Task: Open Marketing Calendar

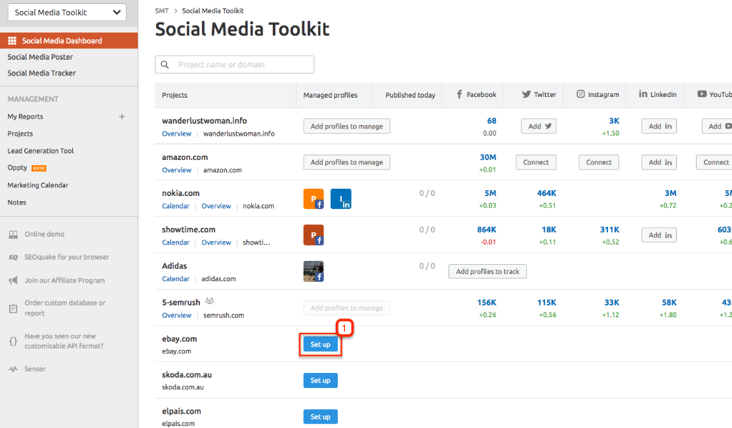Action: tap(38, 185)
